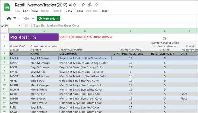
Task: Click the filter funnel icon
Action: (15, 19)
